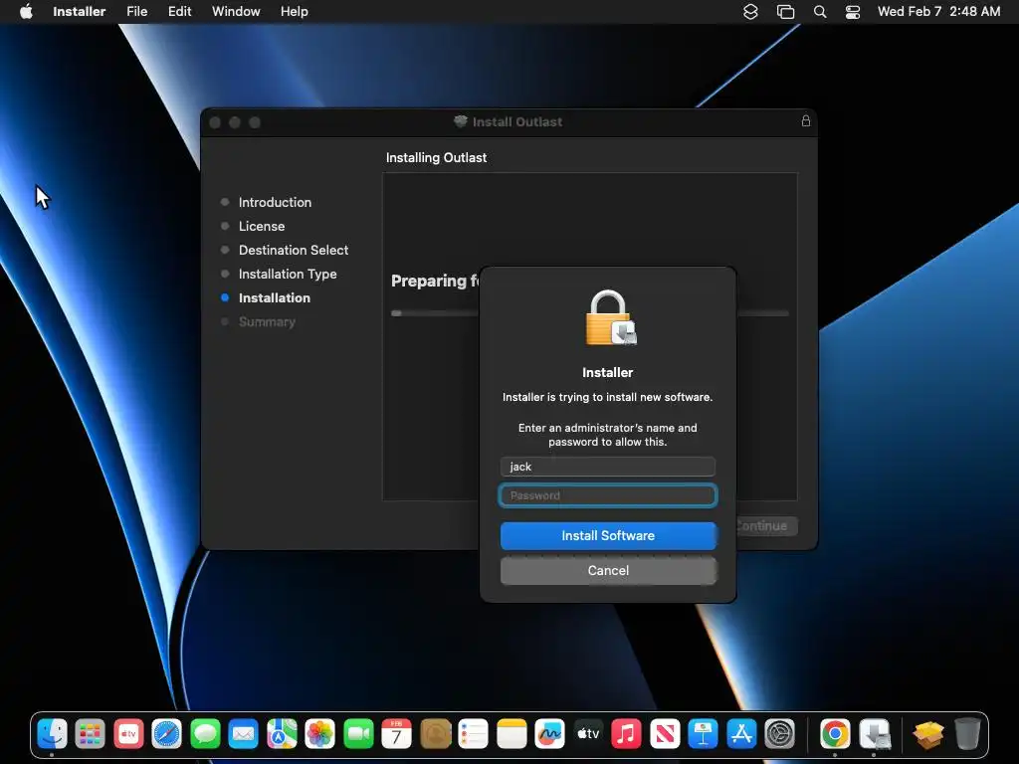Open Spotlight search in menu bar
This screenshot has width=1019, height=764.
click(x=820, y=12)
